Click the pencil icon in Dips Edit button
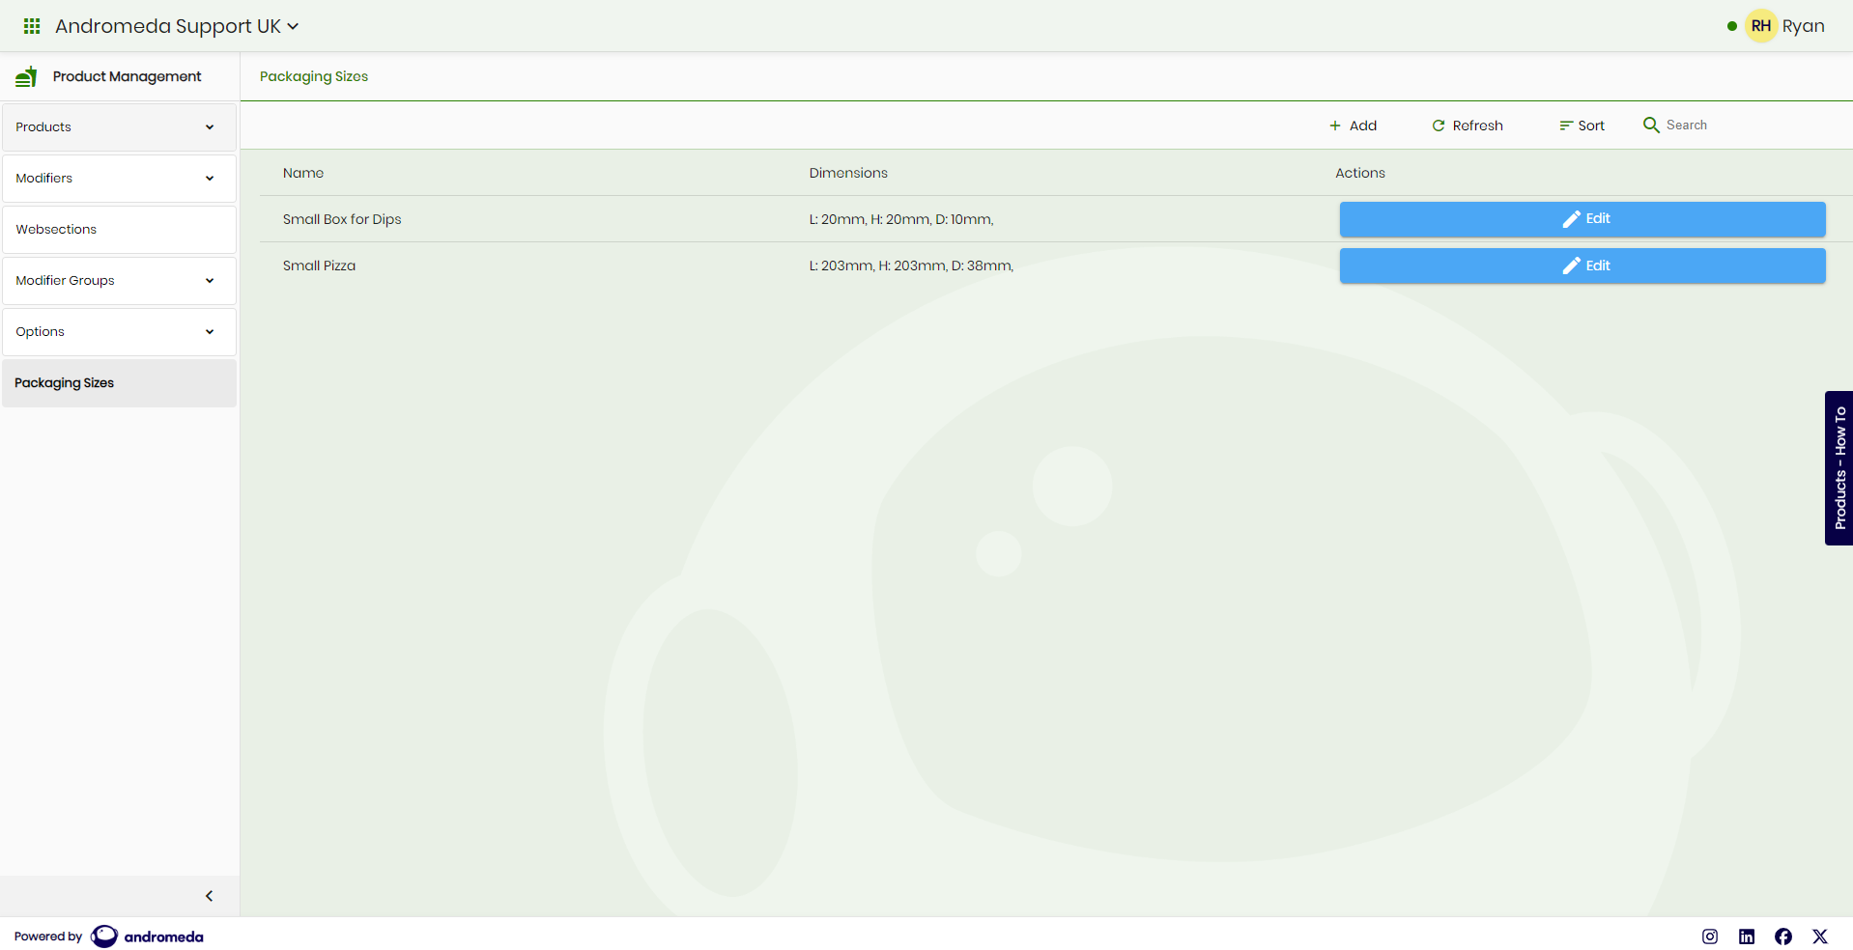The image size is (1853, 950). tap(1572, 219)
